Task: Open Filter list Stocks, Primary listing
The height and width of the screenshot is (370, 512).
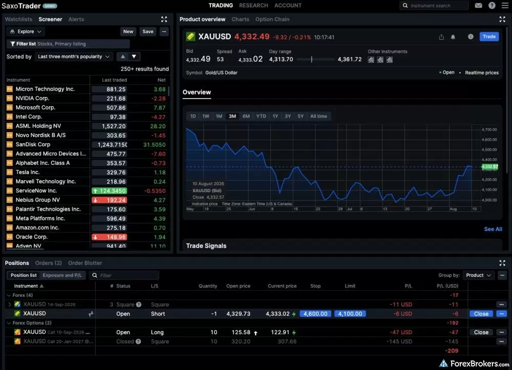Action: coord(68,43)
